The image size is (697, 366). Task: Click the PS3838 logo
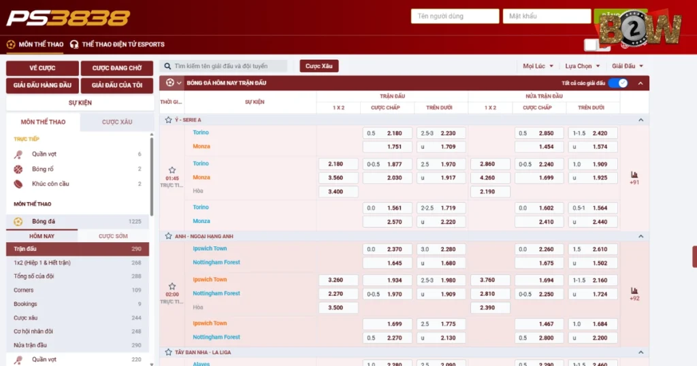point(68,18)
